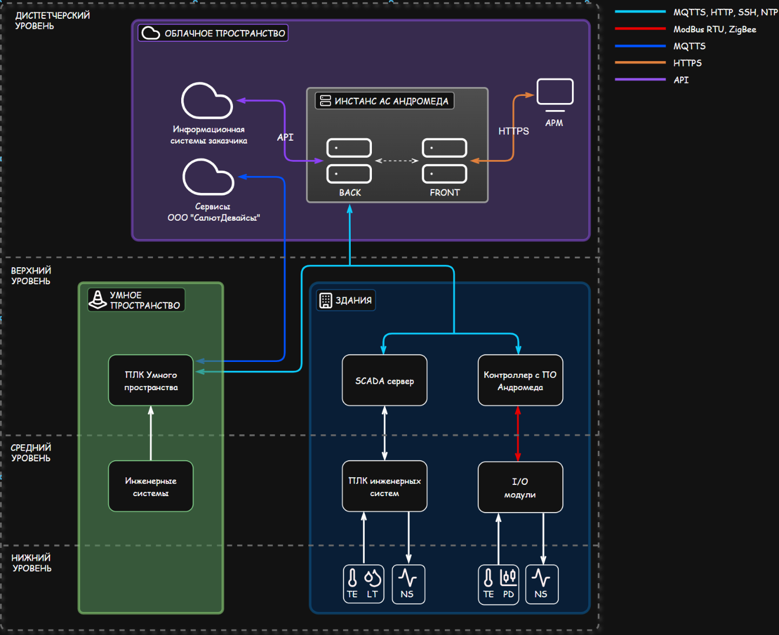Click the cloud icon above Информационная системы заказчика
The image size is (779, 635).
(x=207, y=101)
